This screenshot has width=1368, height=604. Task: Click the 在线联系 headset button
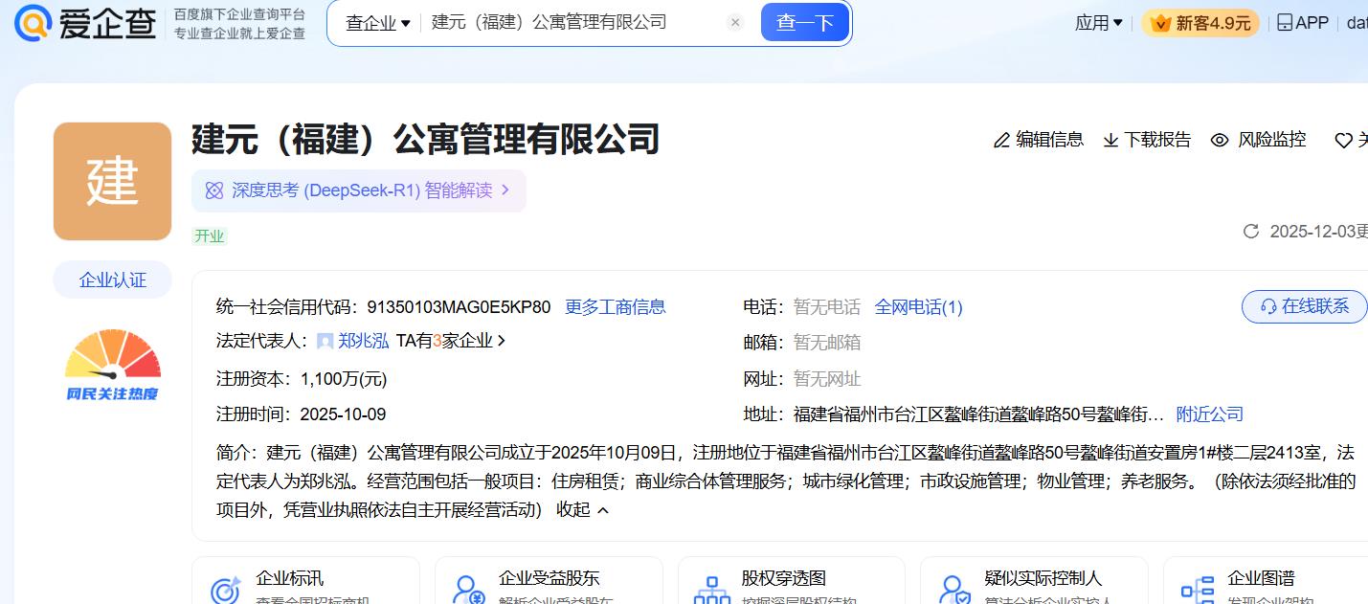(x=1305, y=306)
